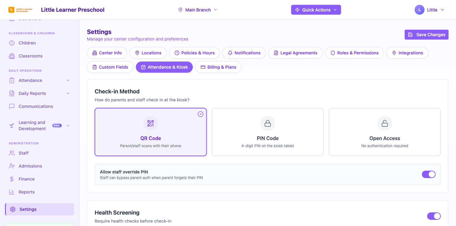Click the open padlock icon for Open Access
Viewport: 456px width, 226px height.
(x=385, y=123)
